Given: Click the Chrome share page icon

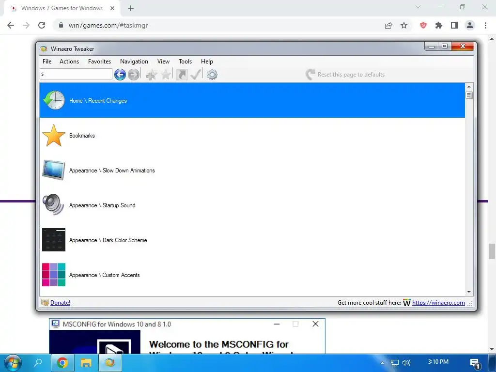Looking at the screenshot, I should [388, 25].
